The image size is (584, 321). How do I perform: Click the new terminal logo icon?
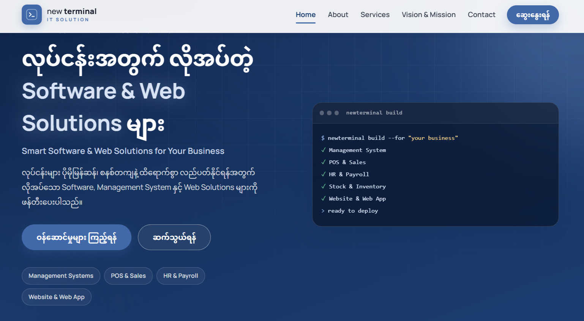coord(32,15)
